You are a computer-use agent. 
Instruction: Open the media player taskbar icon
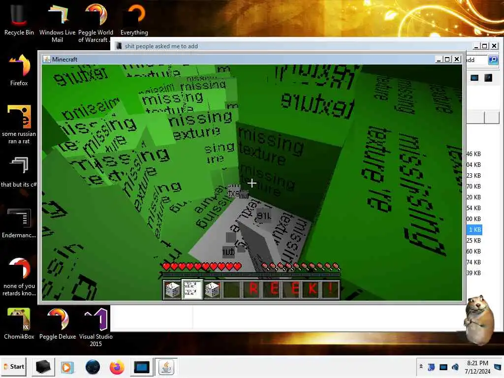(x=67, y=367)
